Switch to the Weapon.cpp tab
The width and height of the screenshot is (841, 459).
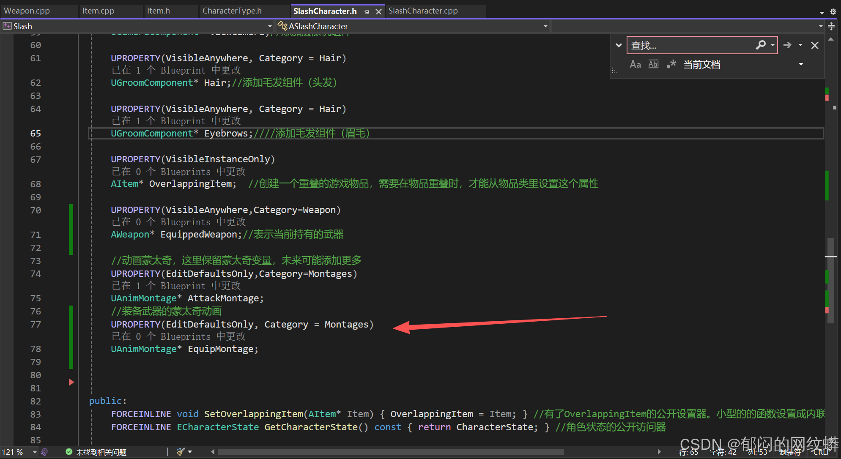click(27, 11)
